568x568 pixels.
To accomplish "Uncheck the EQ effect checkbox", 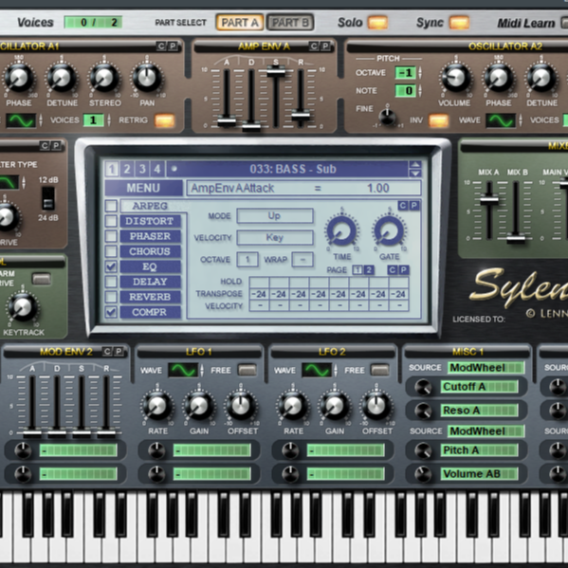I will [111, 266].
